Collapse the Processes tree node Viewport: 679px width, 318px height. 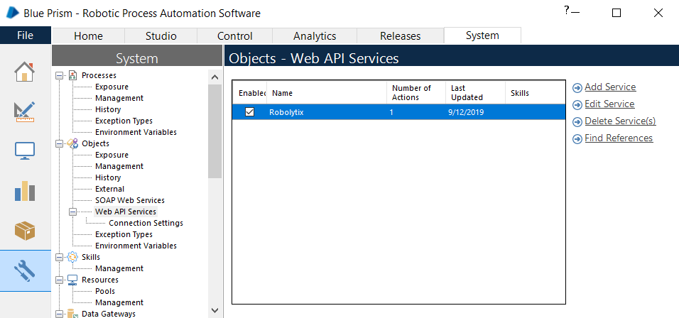coord(60,76)
